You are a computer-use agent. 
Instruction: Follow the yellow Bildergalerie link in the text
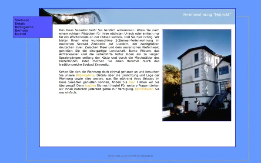[85, 75]
